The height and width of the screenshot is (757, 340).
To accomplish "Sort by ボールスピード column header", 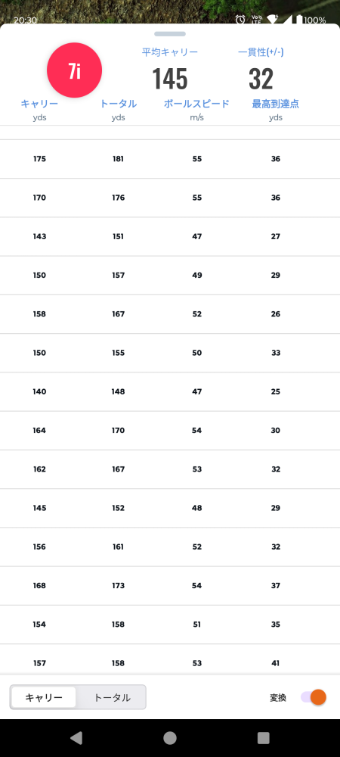I will click(x=196, y=104).
